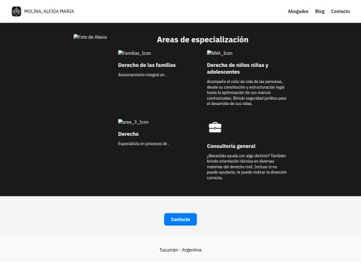Click the Familias_Icon image placeholder

[134, 53]
